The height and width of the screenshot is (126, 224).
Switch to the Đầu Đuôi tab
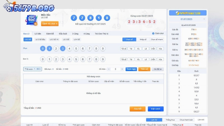[63, 34]
